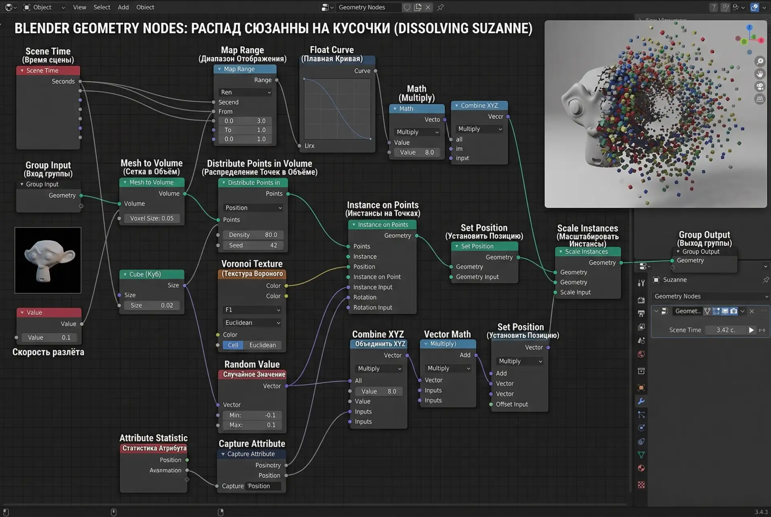Toggle the snapping icon in header
Screen dimensions: 771x517
click(x=725, y=7)
